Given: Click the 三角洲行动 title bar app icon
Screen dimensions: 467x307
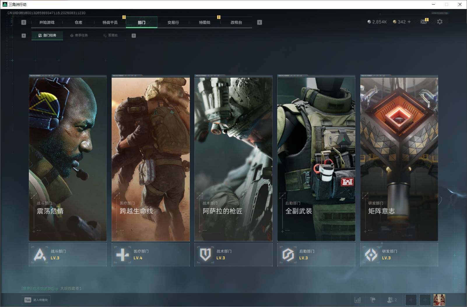Looking at the screenshot, I should 5,4.
